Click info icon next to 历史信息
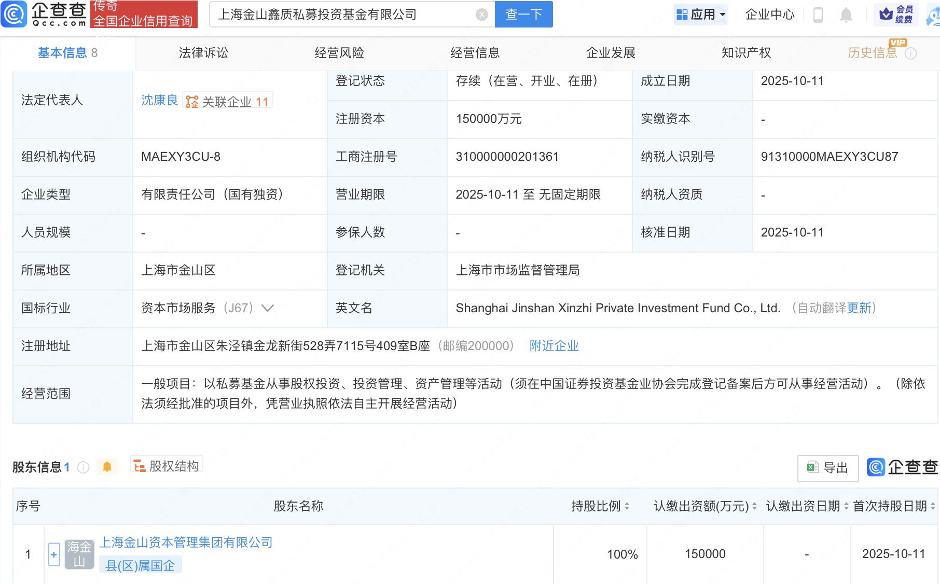This screenshot has height=584, width=940. pos(911,53)
